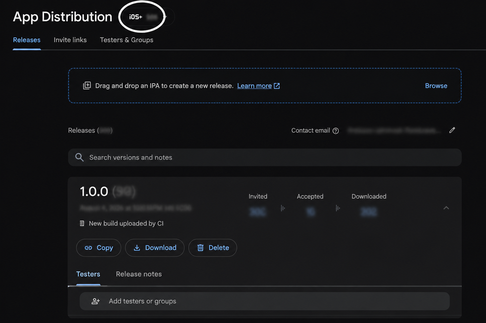486x323 pixels.
Task: Open the Learn more link
Action: [x=254, y=86]
